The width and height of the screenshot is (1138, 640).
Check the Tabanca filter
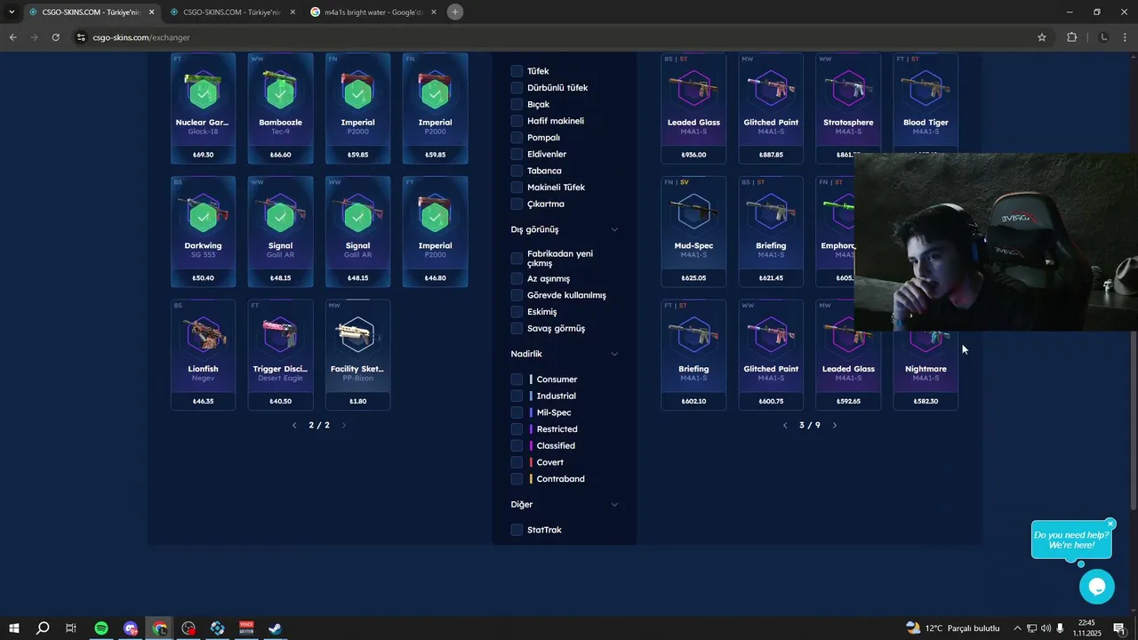click(517, 171)
